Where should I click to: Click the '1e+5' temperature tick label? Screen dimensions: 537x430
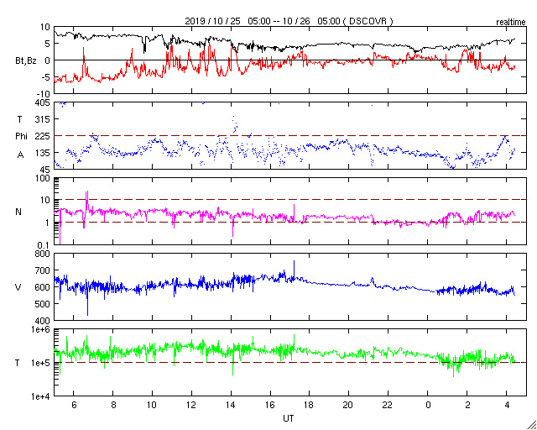41,363
